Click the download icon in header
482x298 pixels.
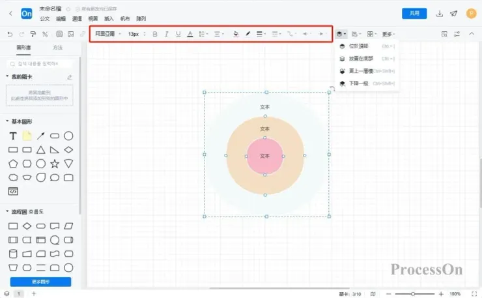point(440,14)
